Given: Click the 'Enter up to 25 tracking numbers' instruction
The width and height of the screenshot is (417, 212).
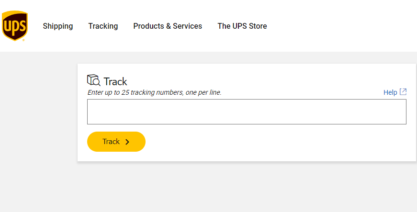Looking at the screenshot, I should click(154, 92).
